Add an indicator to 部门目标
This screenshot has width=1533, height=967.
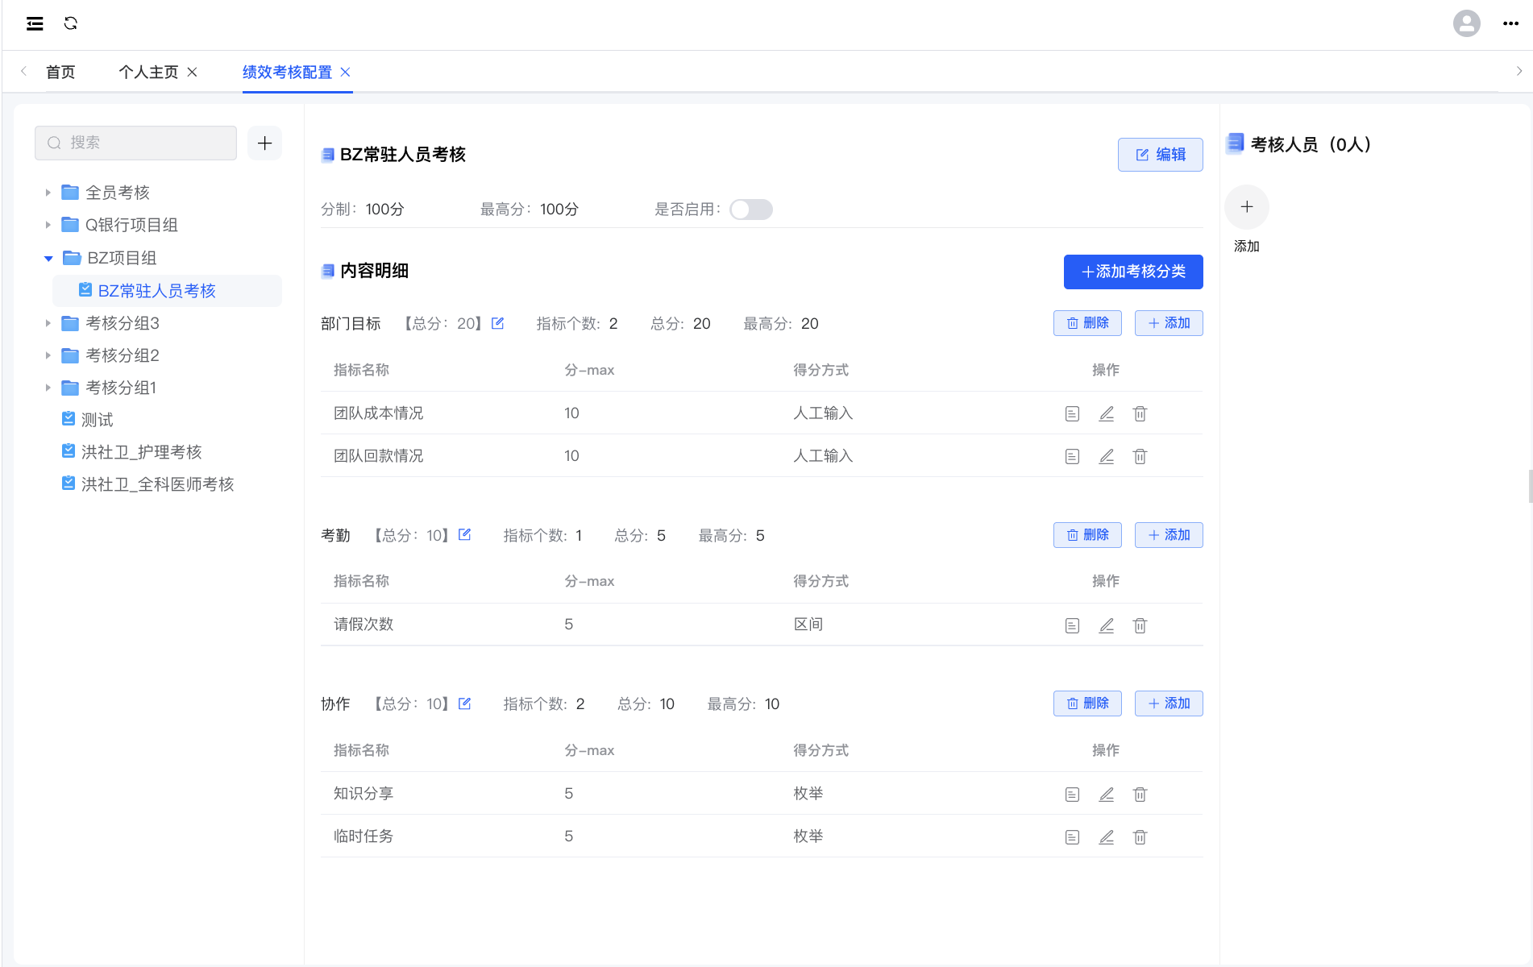pyautogui.click(x=1168, y=323)
